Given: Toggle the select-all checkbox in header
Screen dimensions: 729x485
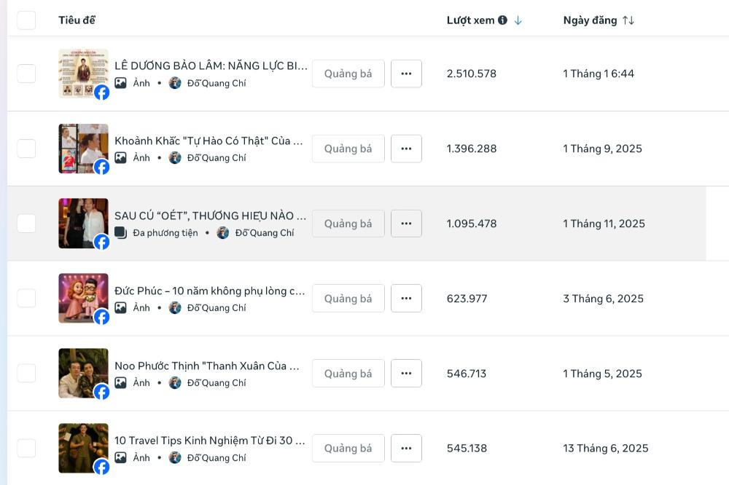Looking at the screenshot, I should tap(26, 20).
